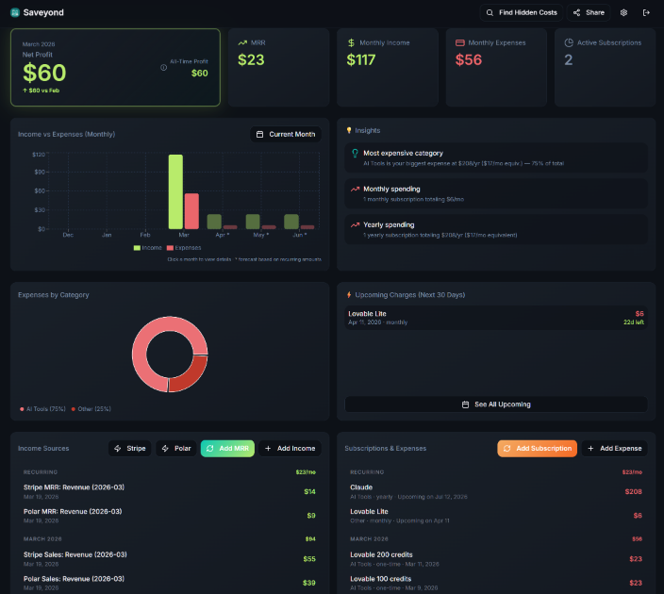Click the Monthly Expenses card icon

pyautogui.click(x=459, y=42)
